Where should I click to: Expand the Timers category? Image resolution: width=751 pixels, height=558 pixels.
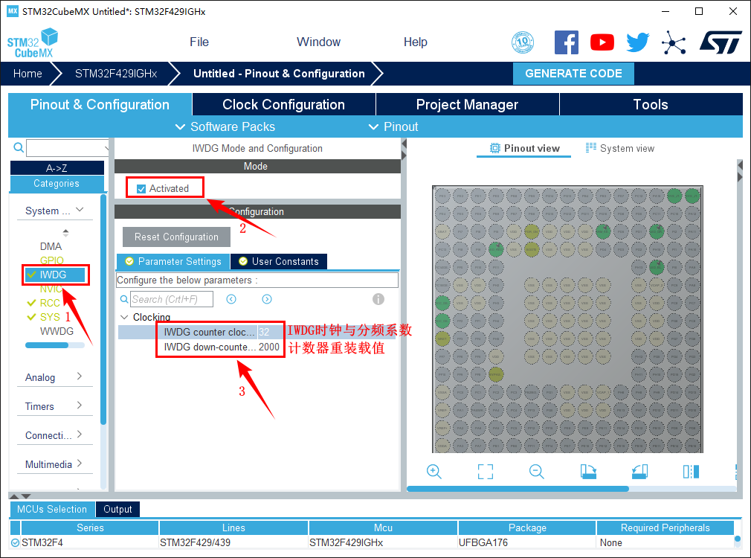pyautogui.click(x=54, y=406)
